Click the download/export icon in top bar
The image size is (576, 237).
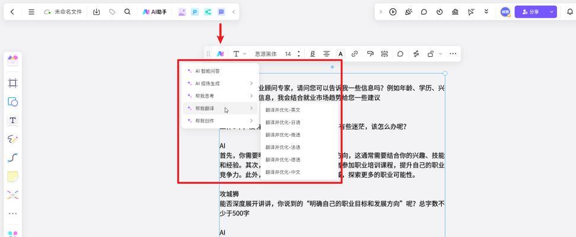click(96, 12)
